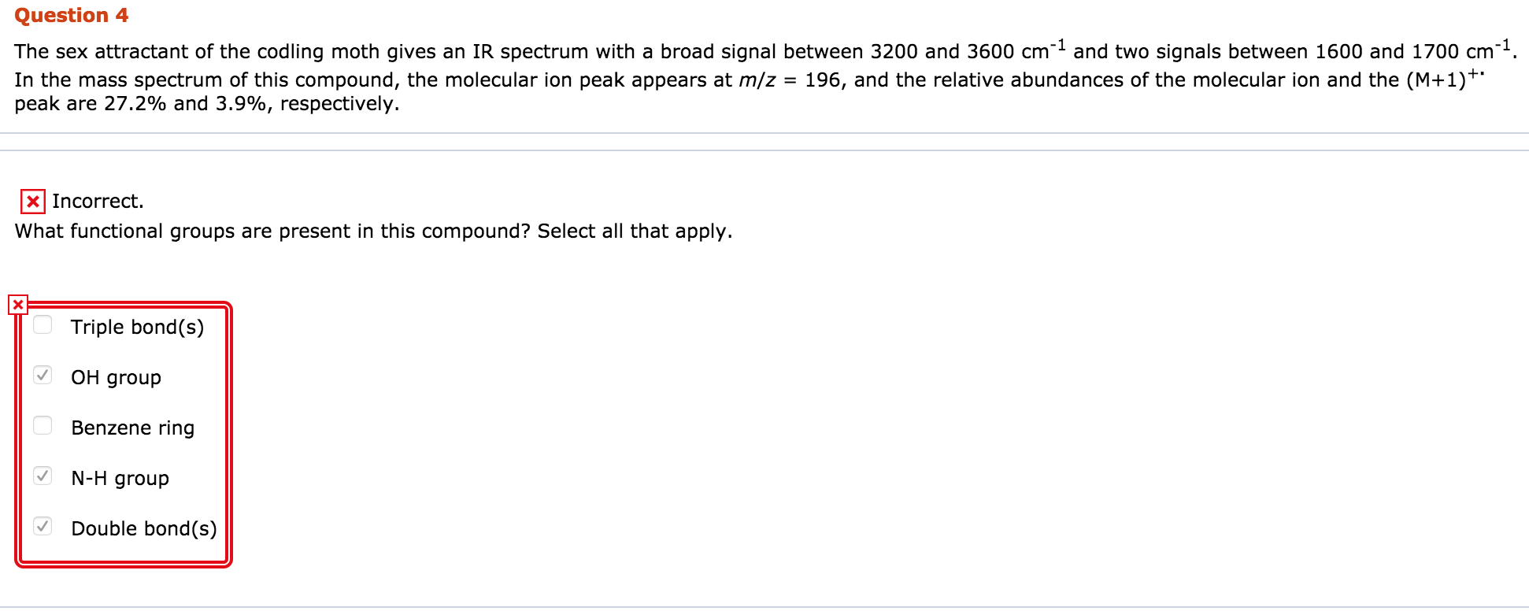Click the Question 4 heading
This screenshot has height=611, width=1529.
pos(71,15)
